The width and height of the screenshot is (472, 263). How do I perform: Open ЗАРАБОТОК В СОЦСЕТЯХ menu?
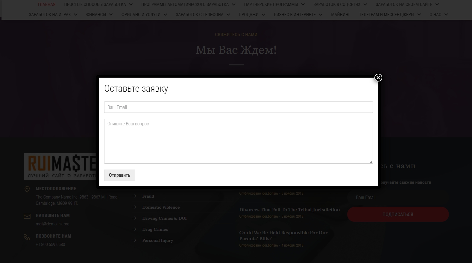pyautogui.click(x=337, y=4)
